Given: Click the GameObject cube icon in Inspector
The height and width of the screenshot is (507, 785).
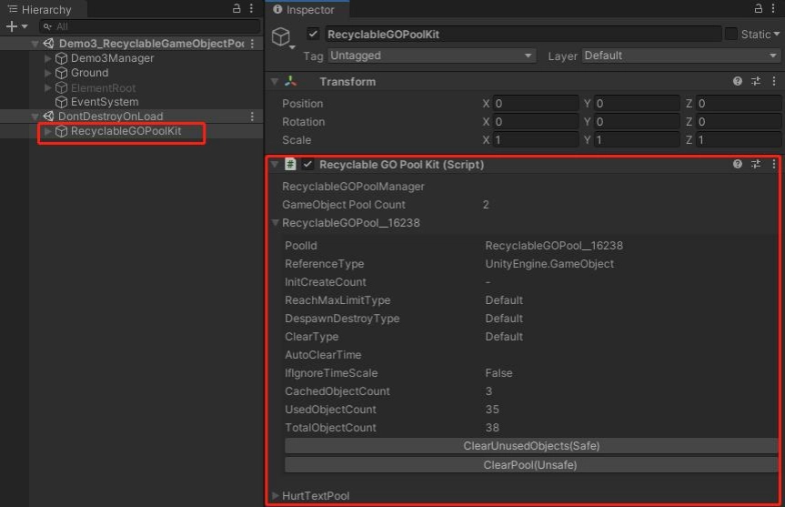Looking at the screenshot, I should tap(281, 36).
